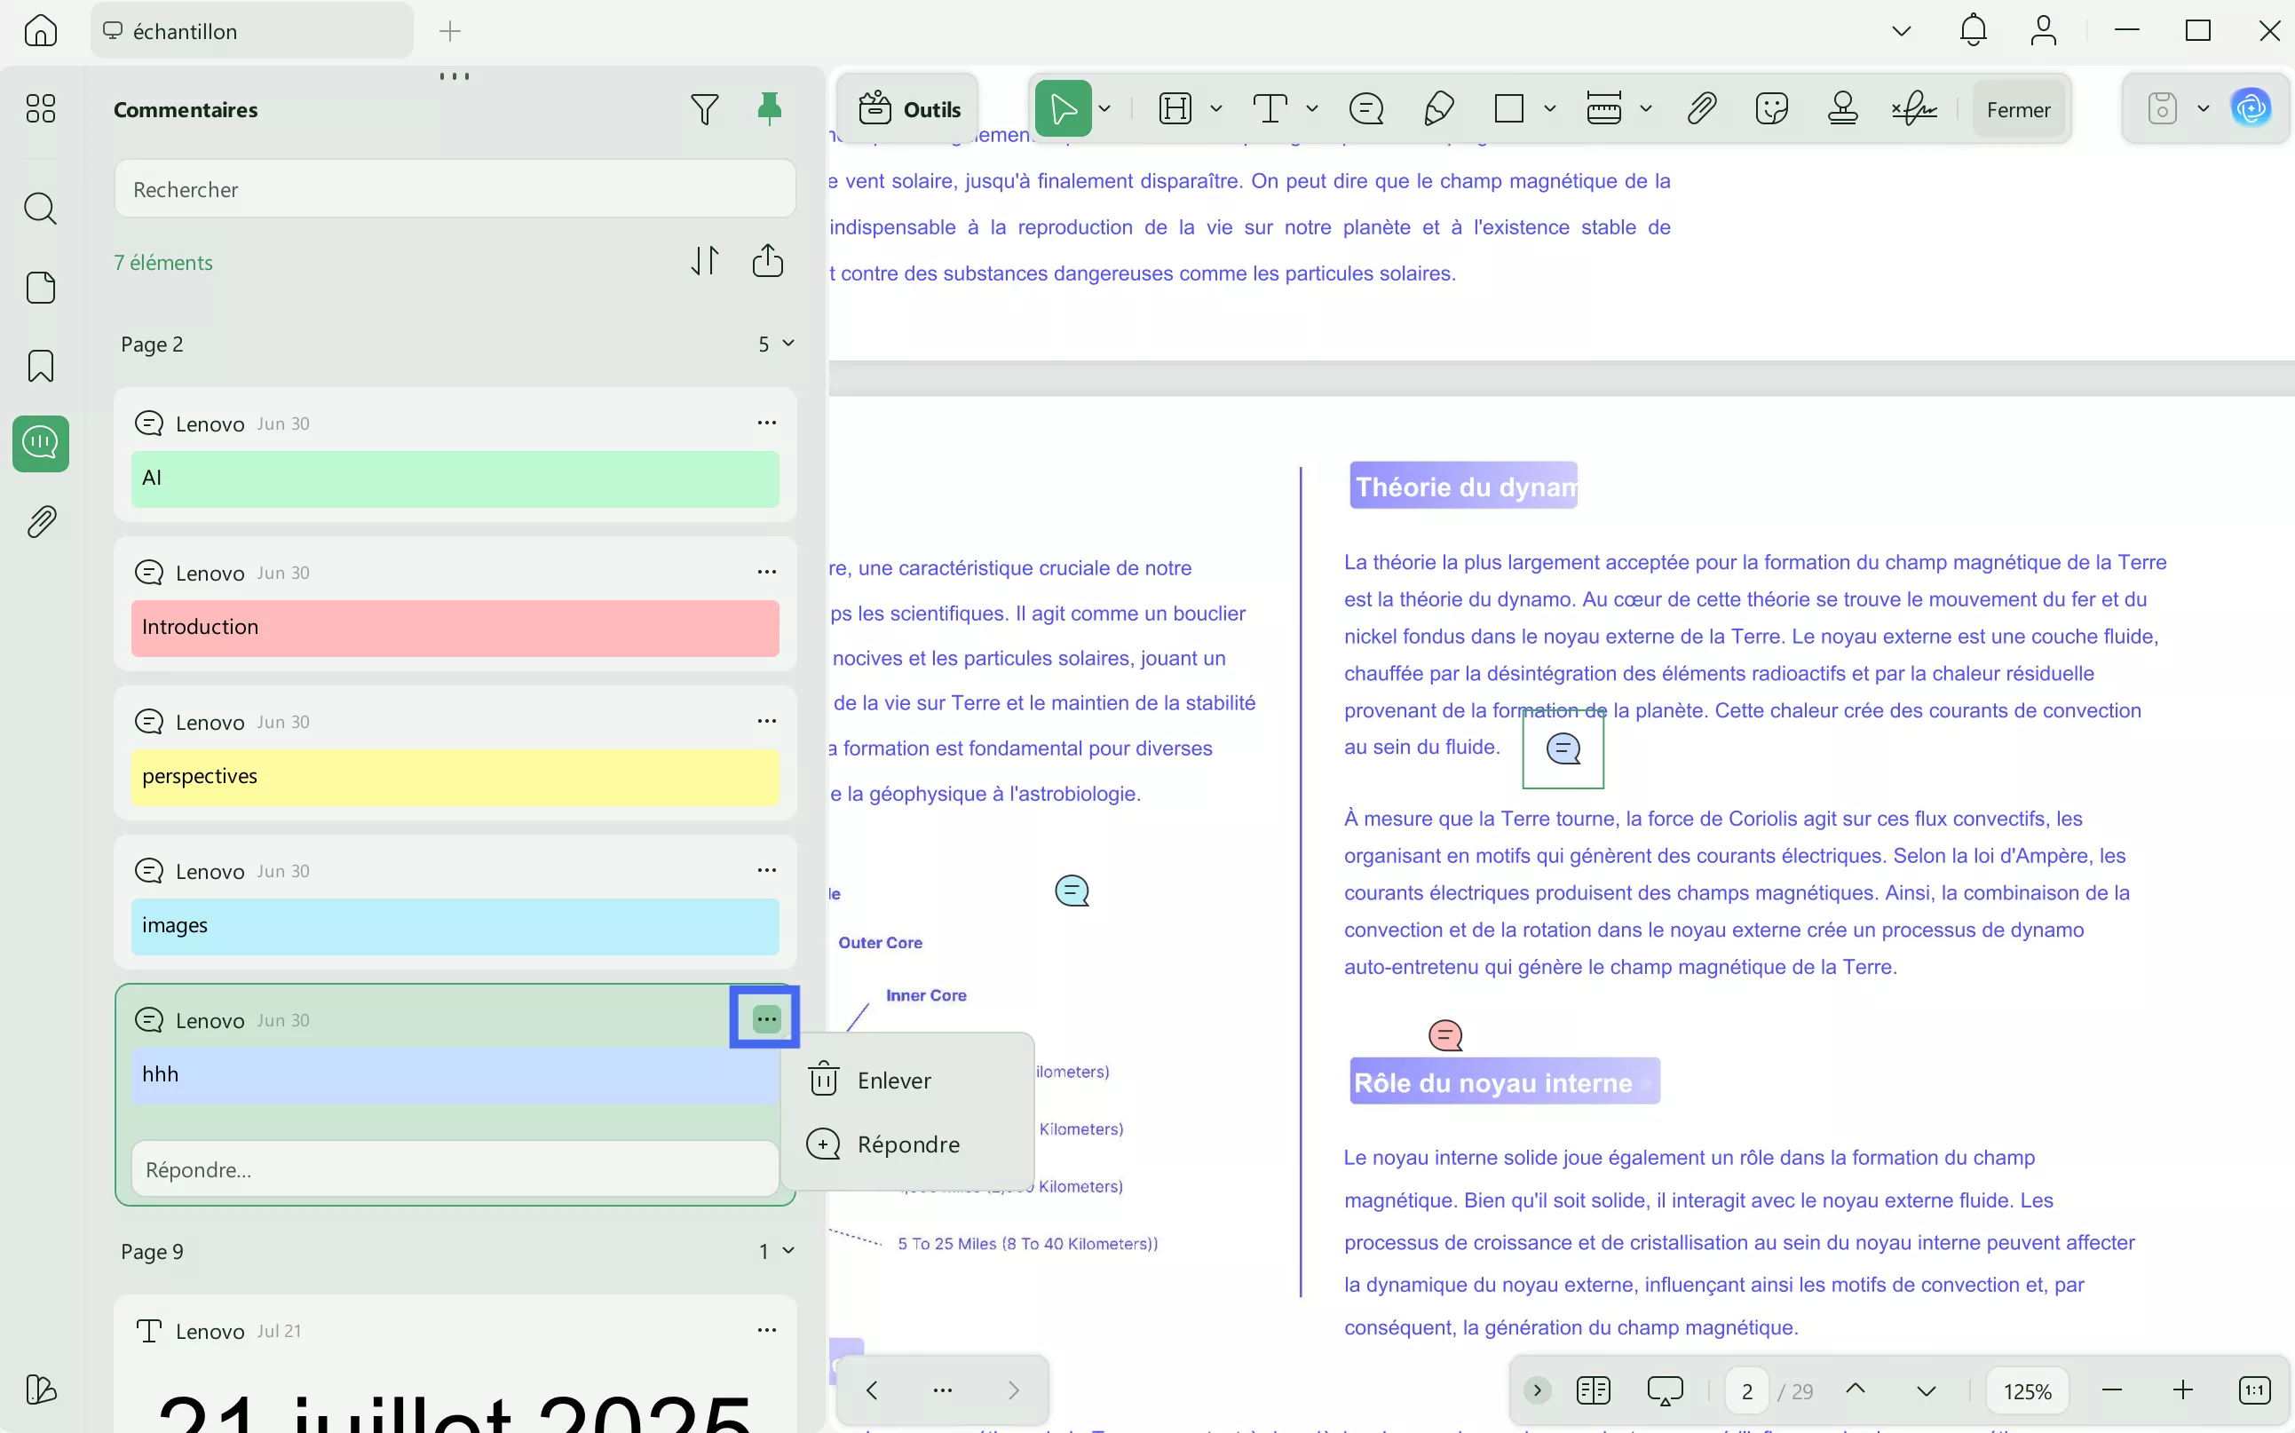
Task: Select the signature tool
Action: pos(1914,109)
